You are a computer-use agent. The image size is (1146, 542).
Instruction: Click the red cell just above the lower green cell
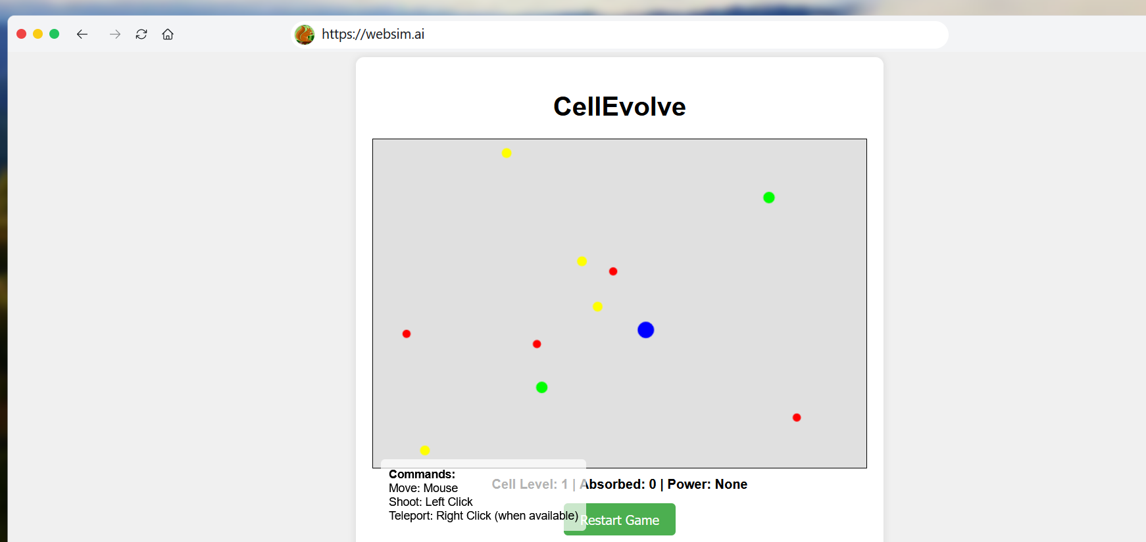(x=537, y=344)
